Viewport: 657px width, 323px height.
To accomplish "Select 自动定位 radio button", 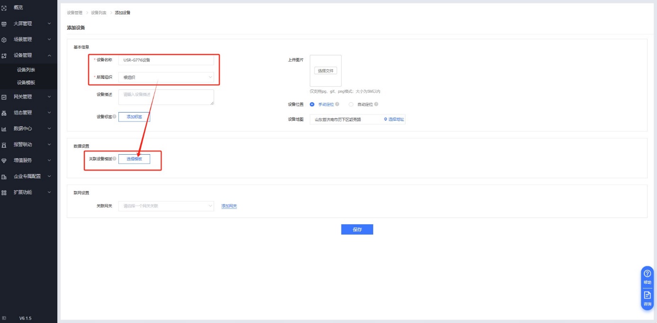I will (x=351, y=105).
